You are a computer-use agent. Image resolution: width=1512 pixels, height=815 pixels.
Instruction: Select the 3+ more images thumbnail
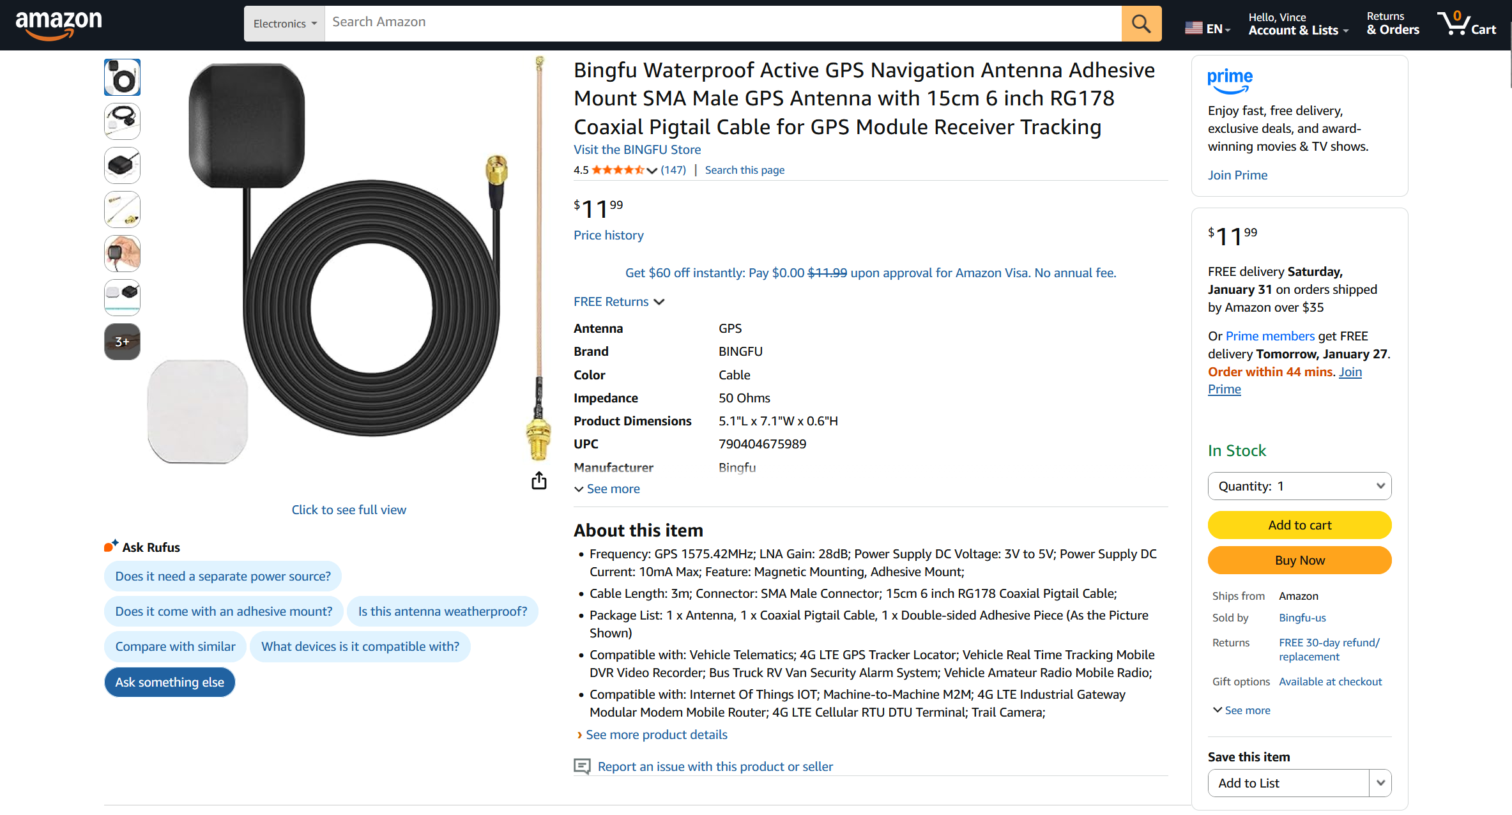[122, 342]
